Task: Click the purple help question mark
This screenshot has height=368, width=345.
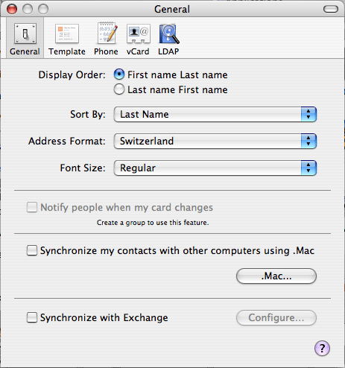Action: click(x=322, y=348)
